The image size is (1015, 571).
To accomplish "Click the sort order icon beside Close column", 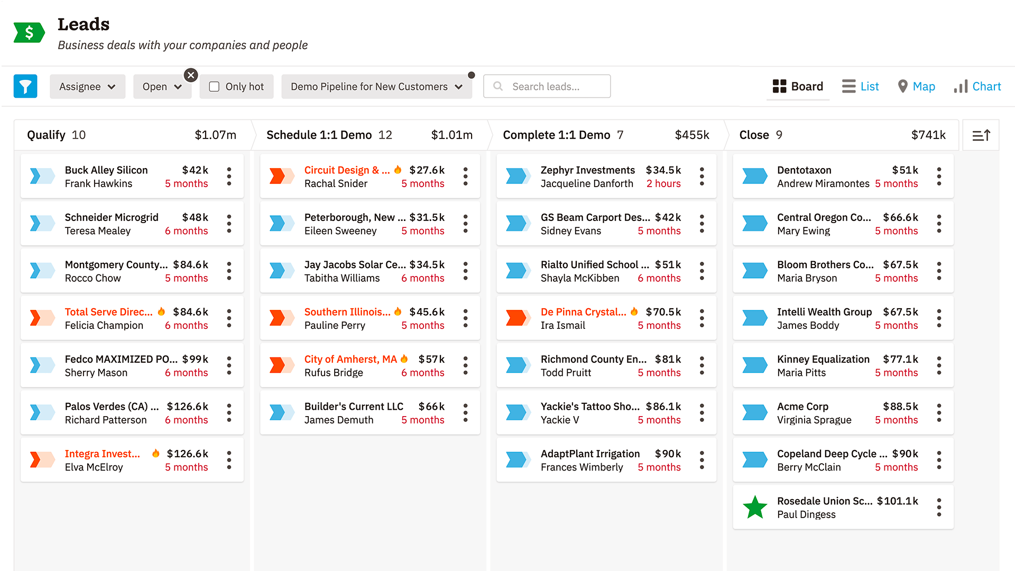I will pos(981,135).
